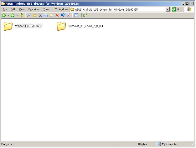Show hidden menus via the chevron

pyautogui.click(x=56, y=8)
